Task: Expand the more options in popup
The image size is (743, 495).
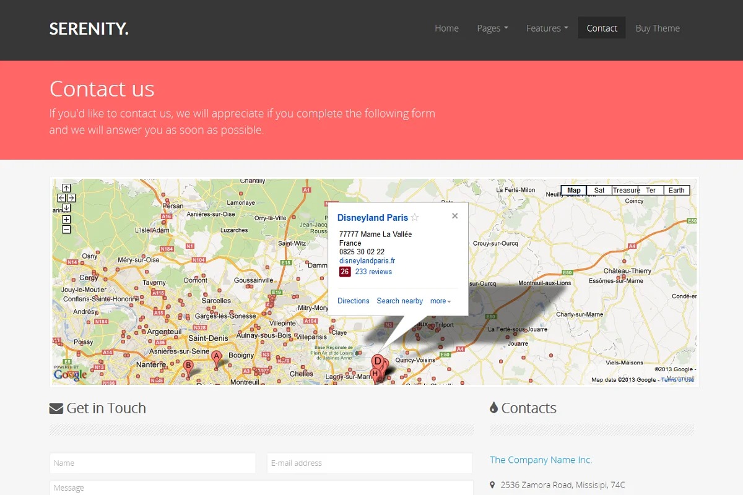Action: click(440, 301)
